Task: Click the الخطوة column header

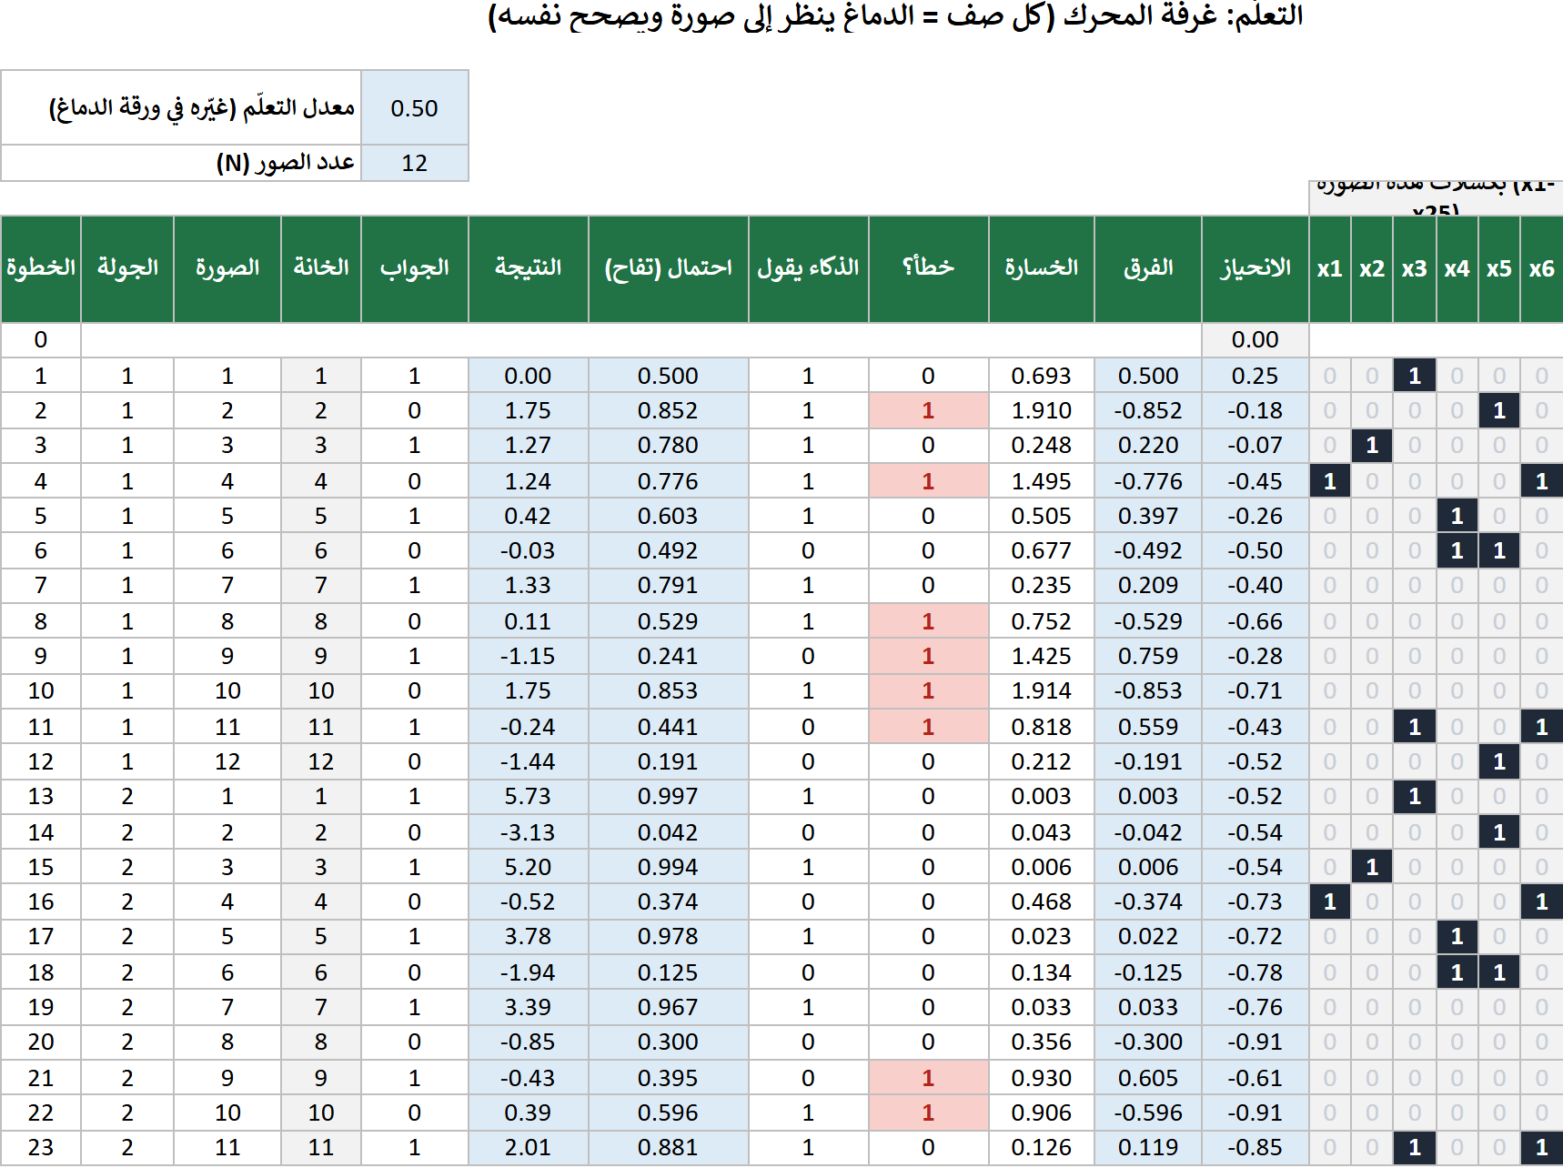Action: point(41,268)
